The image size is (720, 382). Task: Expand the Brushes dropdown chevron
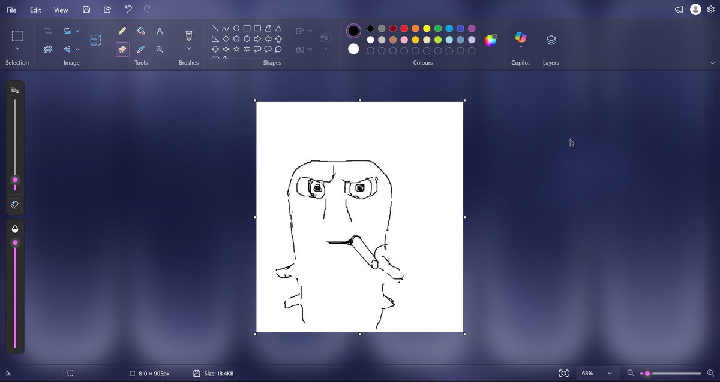(189, 49)
